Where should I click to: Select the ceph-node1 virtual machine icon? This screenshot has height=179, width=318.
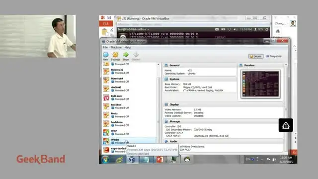pyautogui.click(x=106, y=150)
